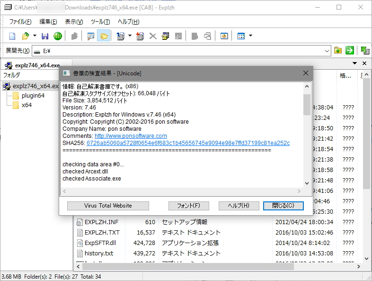The image size is (372, 281).
Task: Click the green extract-to-destination icon at far right
Action: 365,50
